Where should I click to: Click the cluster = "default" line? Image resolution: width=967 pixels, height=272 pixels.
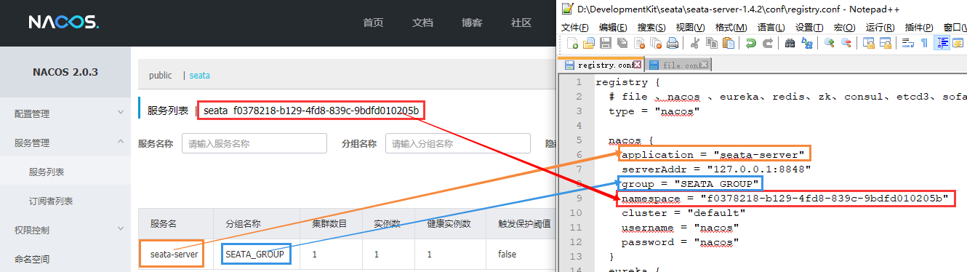point(683,212)
